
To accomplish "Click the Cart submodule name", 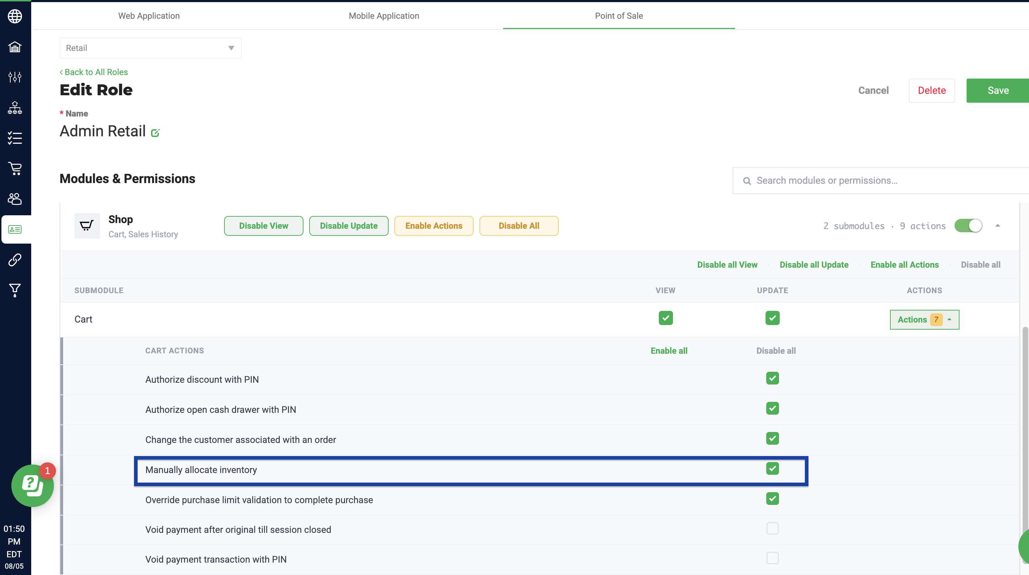I will tap(83, 319).
